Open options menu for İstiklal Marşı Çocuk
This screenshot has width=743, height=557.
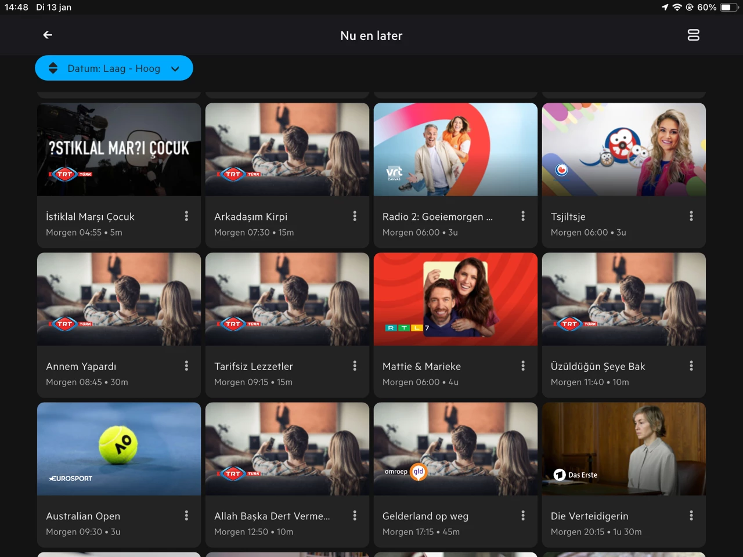click(x=186, y=216)
